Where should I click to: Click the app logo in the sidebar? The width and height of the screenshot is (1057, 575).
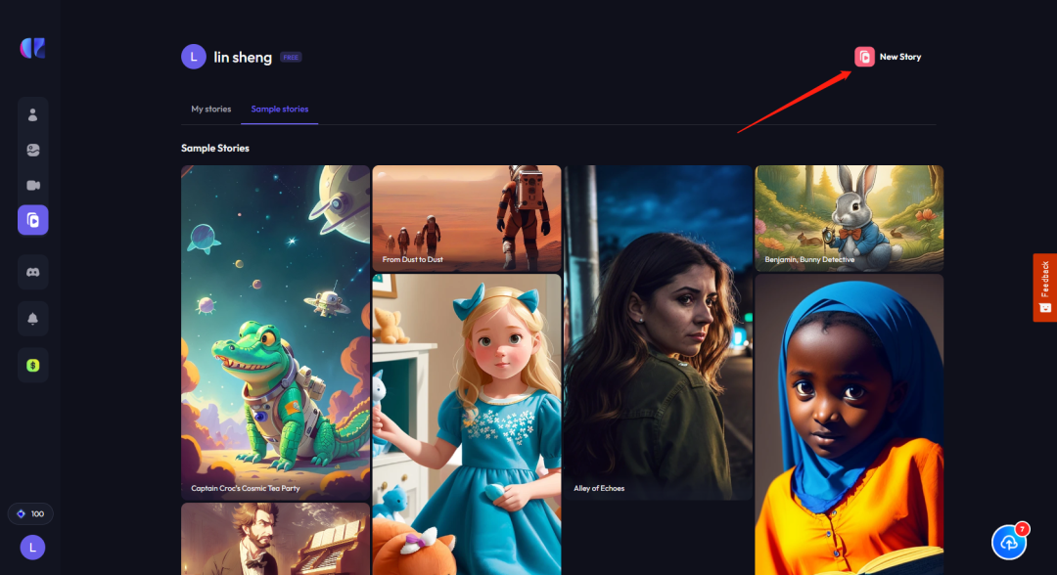[x=32, y=49]
